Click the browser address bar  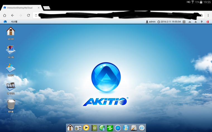(119, 15)
